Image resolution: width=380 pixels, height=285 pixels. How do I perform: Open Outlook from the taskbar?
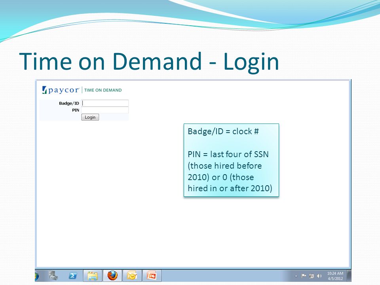132,276
